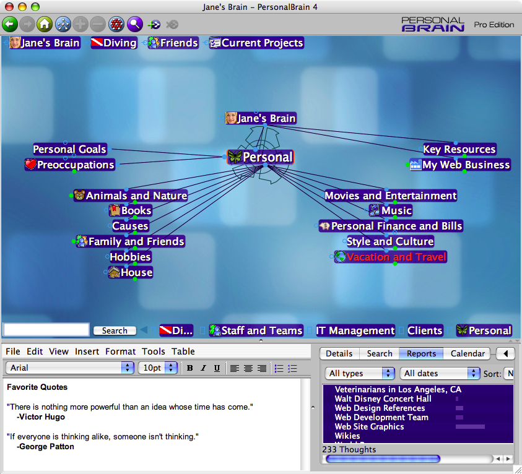Open the Format menu
The height and width of the screenshot is (474, 522).
121,351
